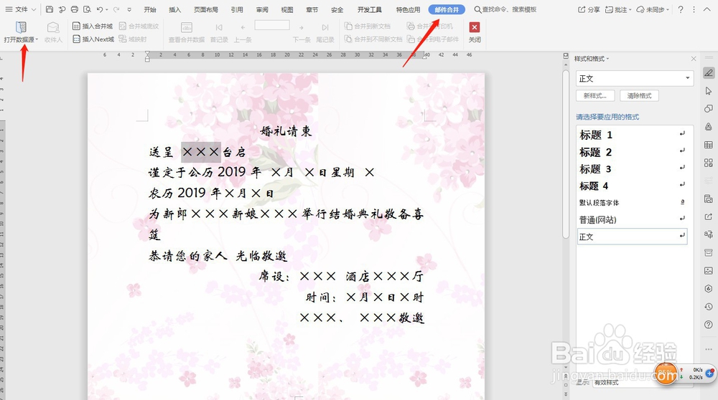Open the 批注 dropdown
Image resolution: width=718 pixels, height=400 pixels.
pyautogui.click(x=630, y=9)
